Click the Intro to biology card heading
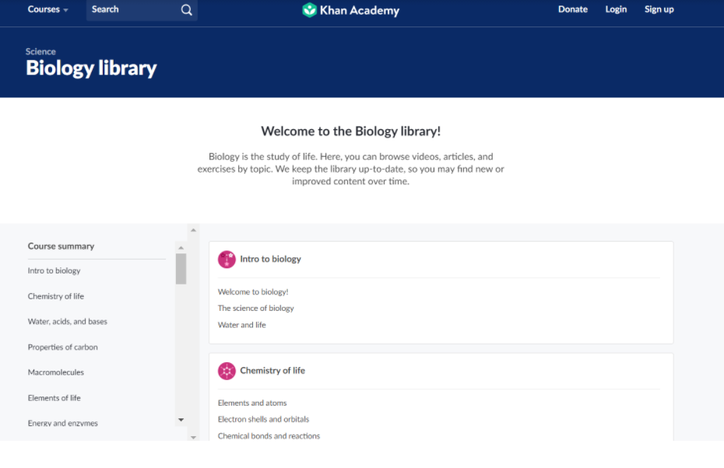Viewport: 724px width, 468px height. [270, 259]
